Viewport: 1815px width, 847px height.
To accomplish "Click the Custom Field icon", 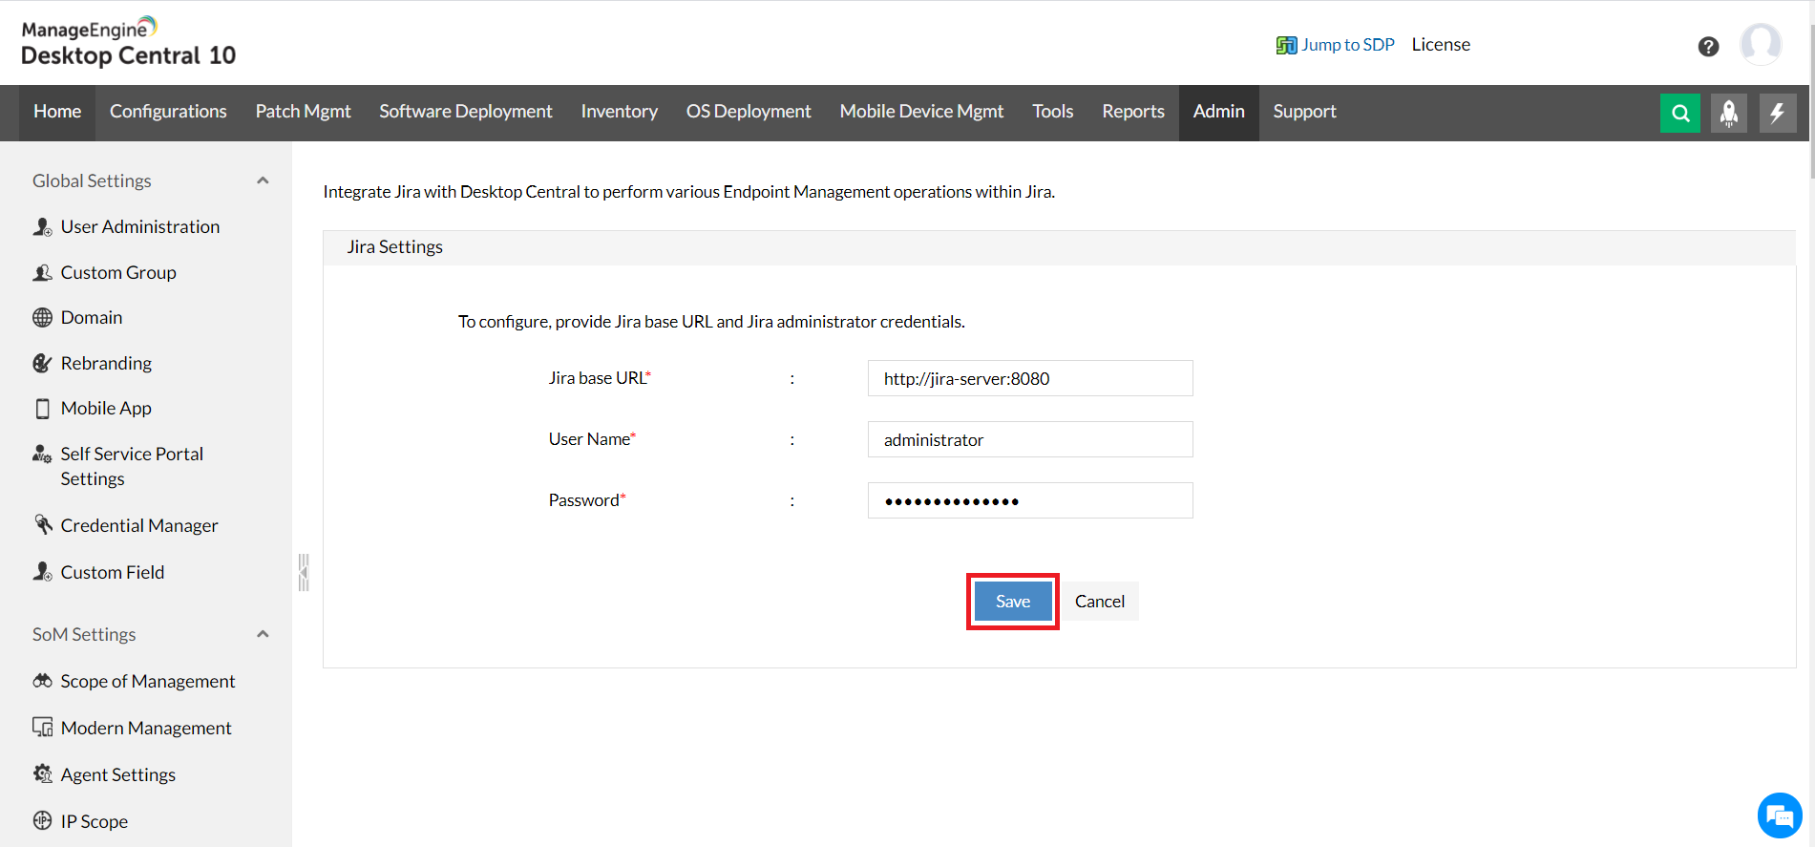I will tap(42, 572).
